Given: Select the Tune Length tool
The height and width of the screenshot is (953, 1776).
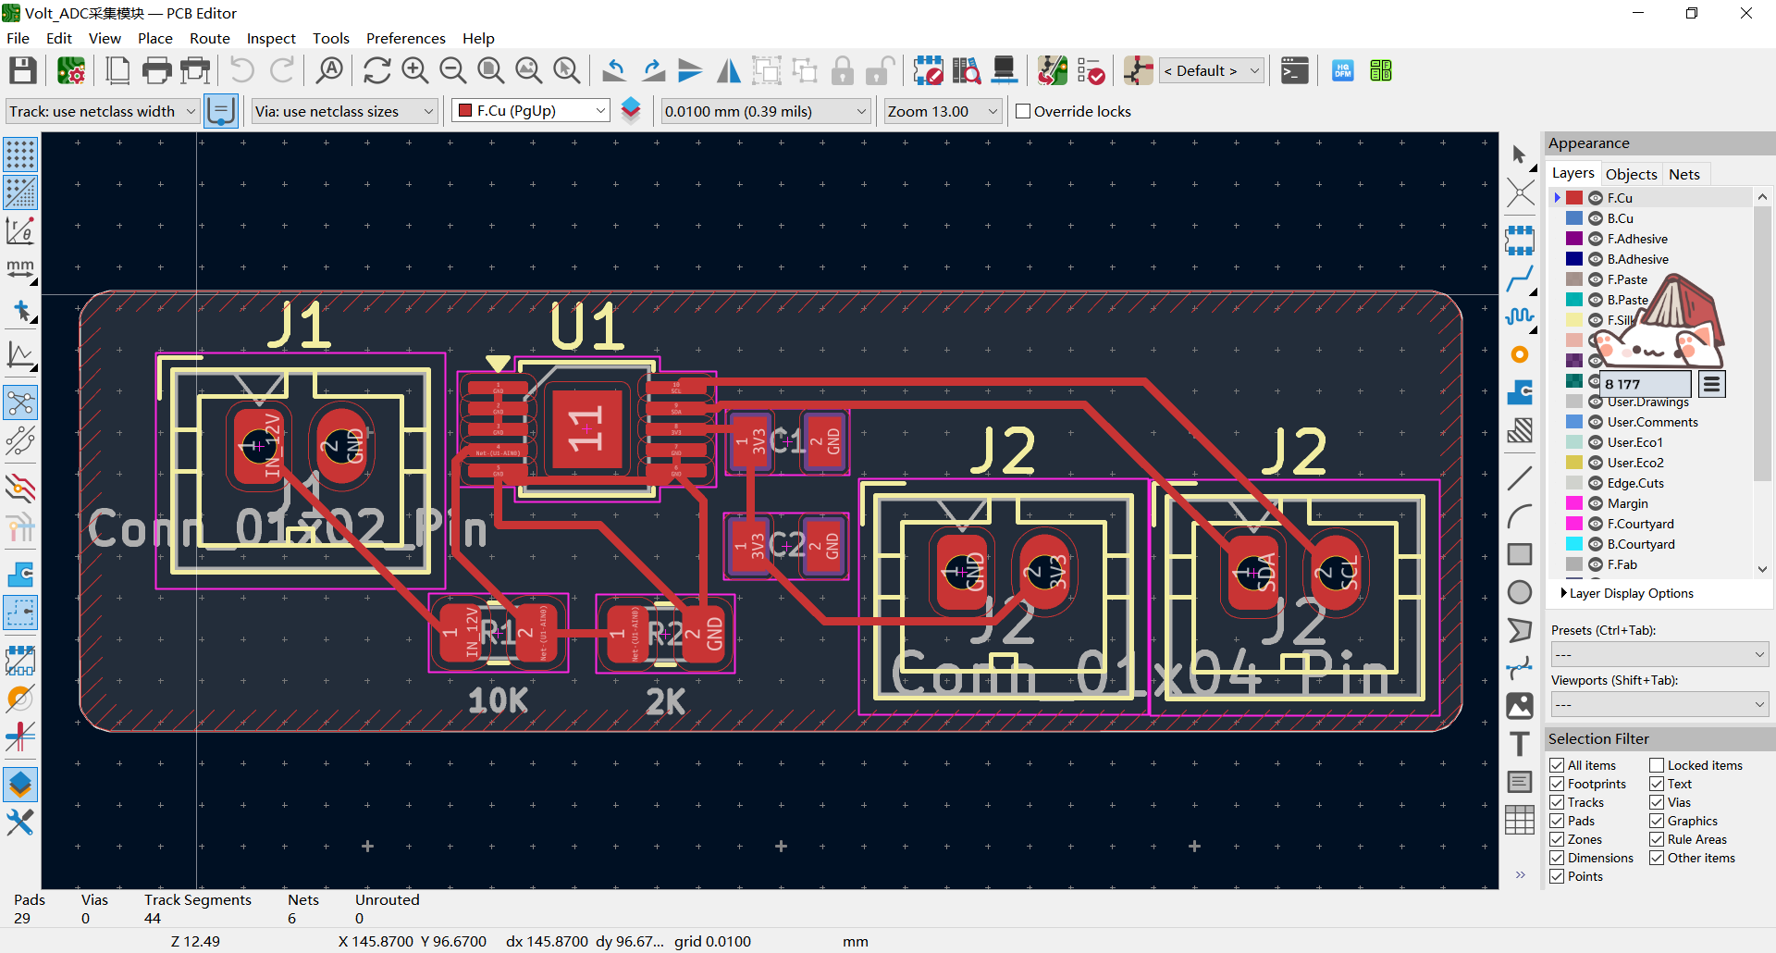Looking at the screenshot, I should tap(1520, 316).
